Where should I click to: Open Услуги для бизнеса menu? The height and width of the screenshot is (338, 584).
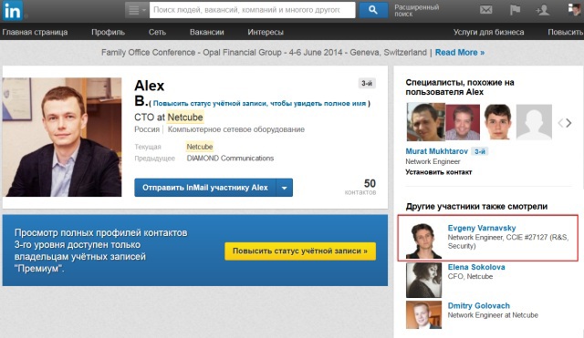tap(489, 33)
